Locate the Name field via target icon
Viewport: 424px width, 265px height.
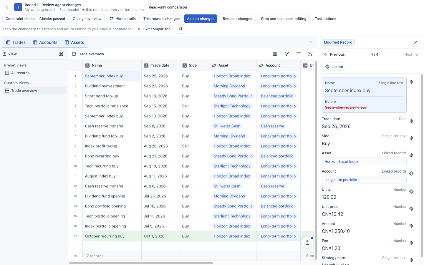pyautogui.click(x=411, y=82)
